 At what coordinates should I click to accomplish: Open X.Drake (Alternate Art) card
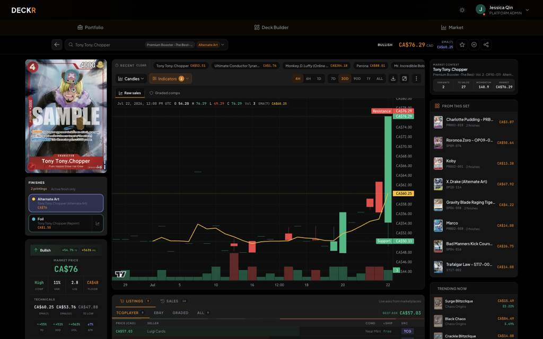pos(474,184)
